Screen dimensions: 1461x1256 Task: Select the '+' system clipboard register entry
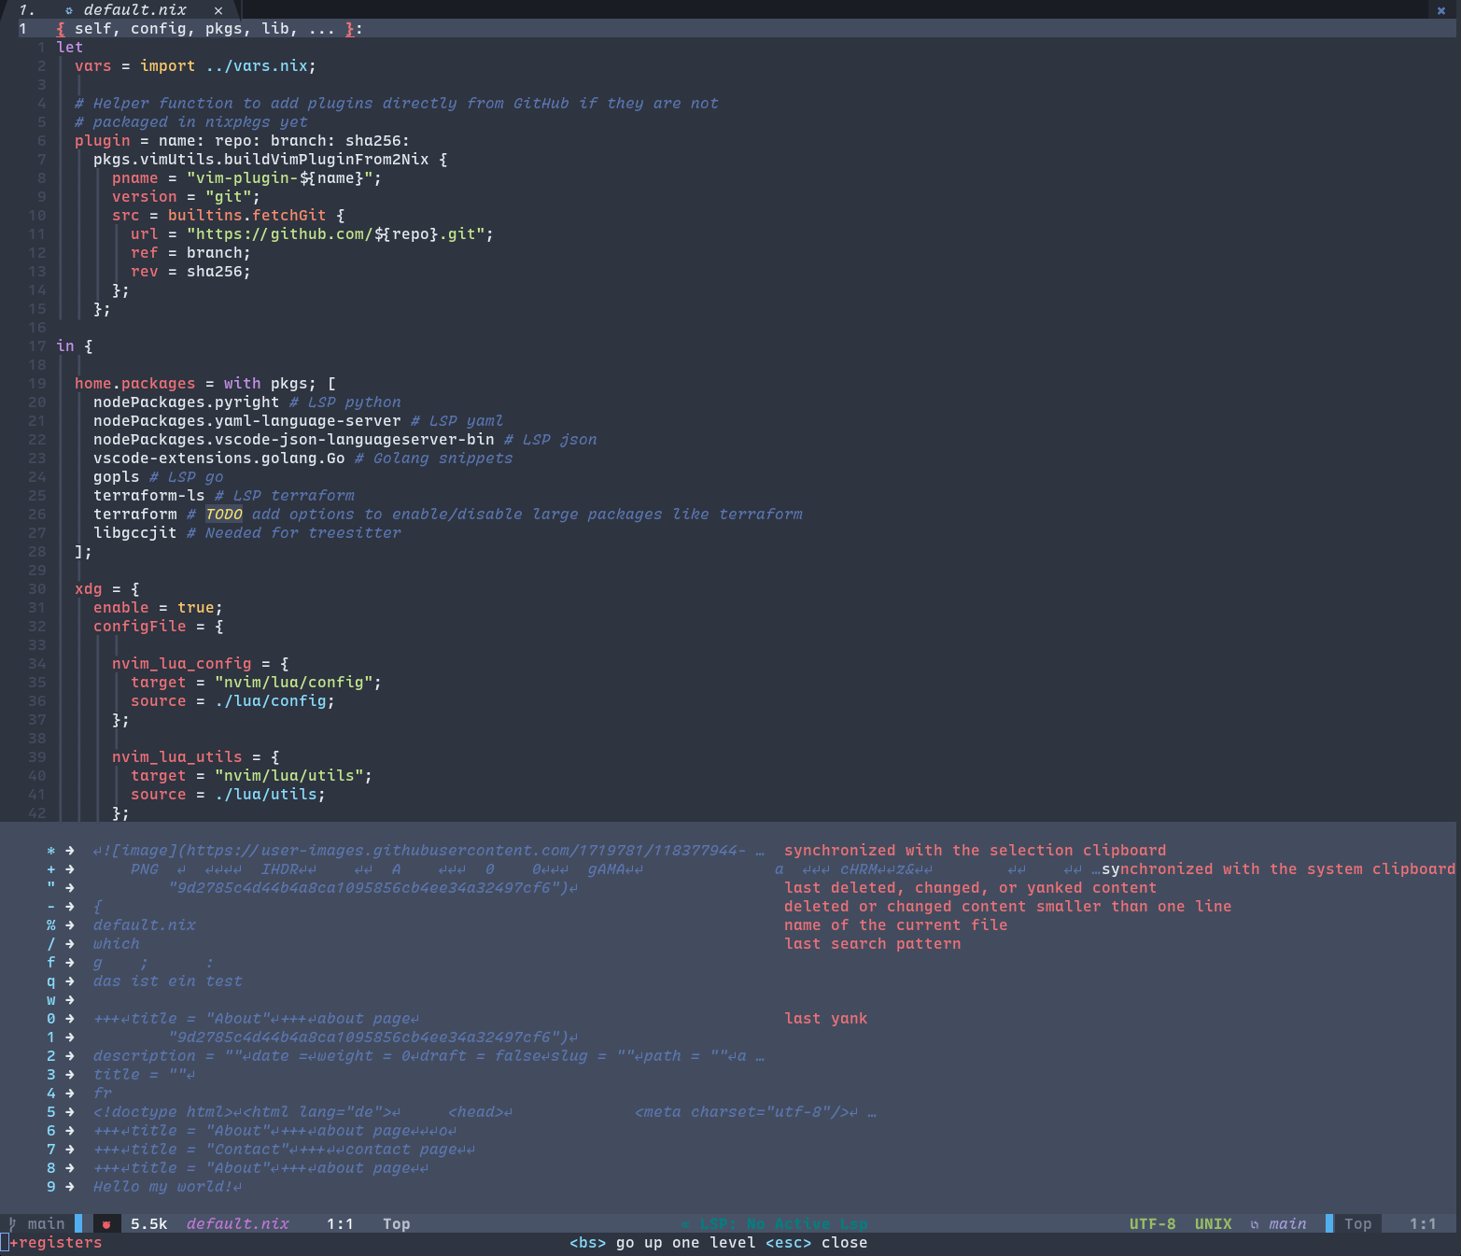pyautogui.click(x=51, y=868)
